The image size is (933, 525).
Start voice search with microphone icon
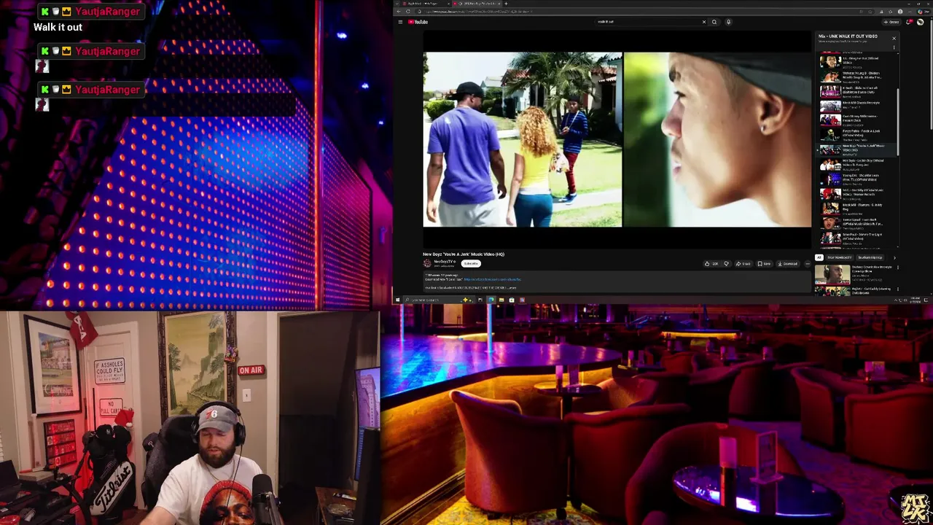point(728,22)
